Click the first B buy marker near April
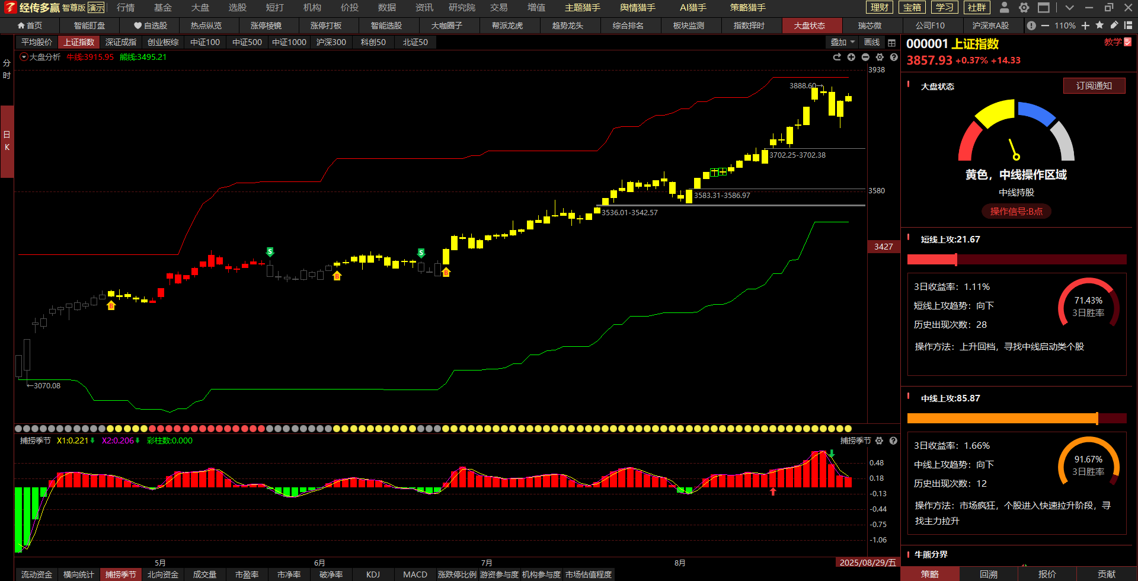The height and width of the screenshot is (581, 1138). (x=111, y=305)
